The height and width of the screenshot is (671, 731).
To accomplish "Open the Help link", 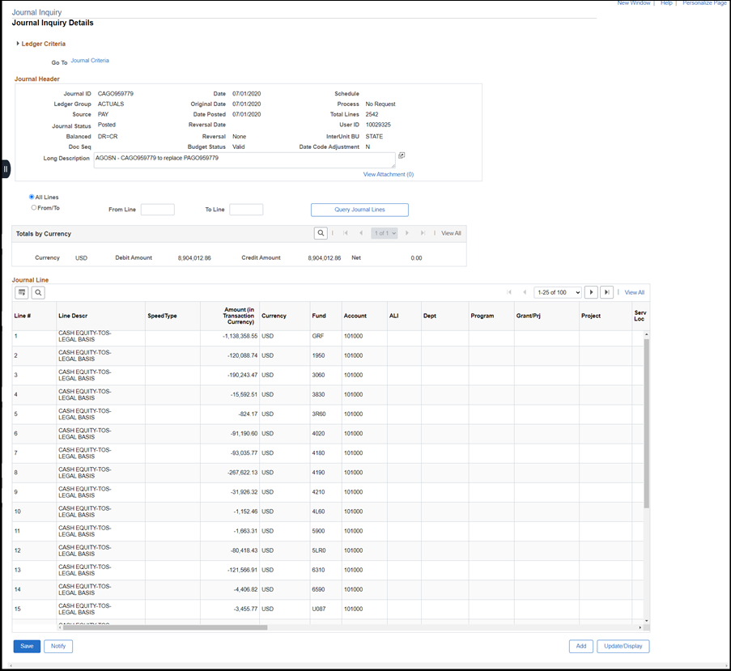I will [667, 2].
